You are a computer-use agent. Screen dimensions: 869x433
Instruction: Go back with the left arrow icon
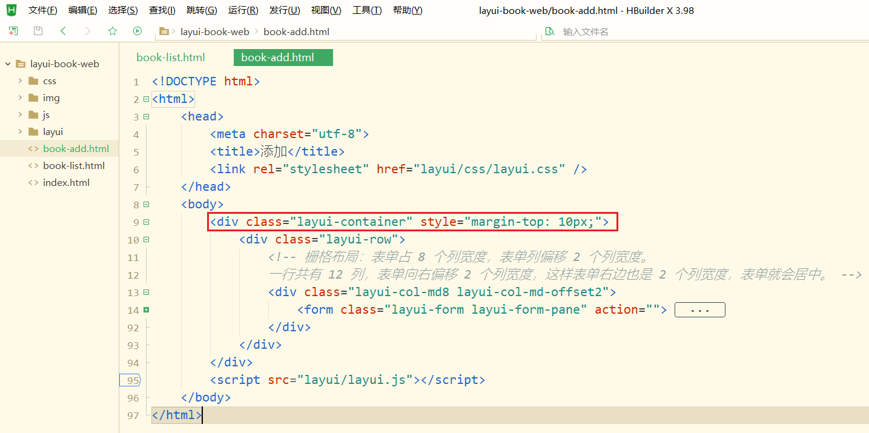[63, 31]
